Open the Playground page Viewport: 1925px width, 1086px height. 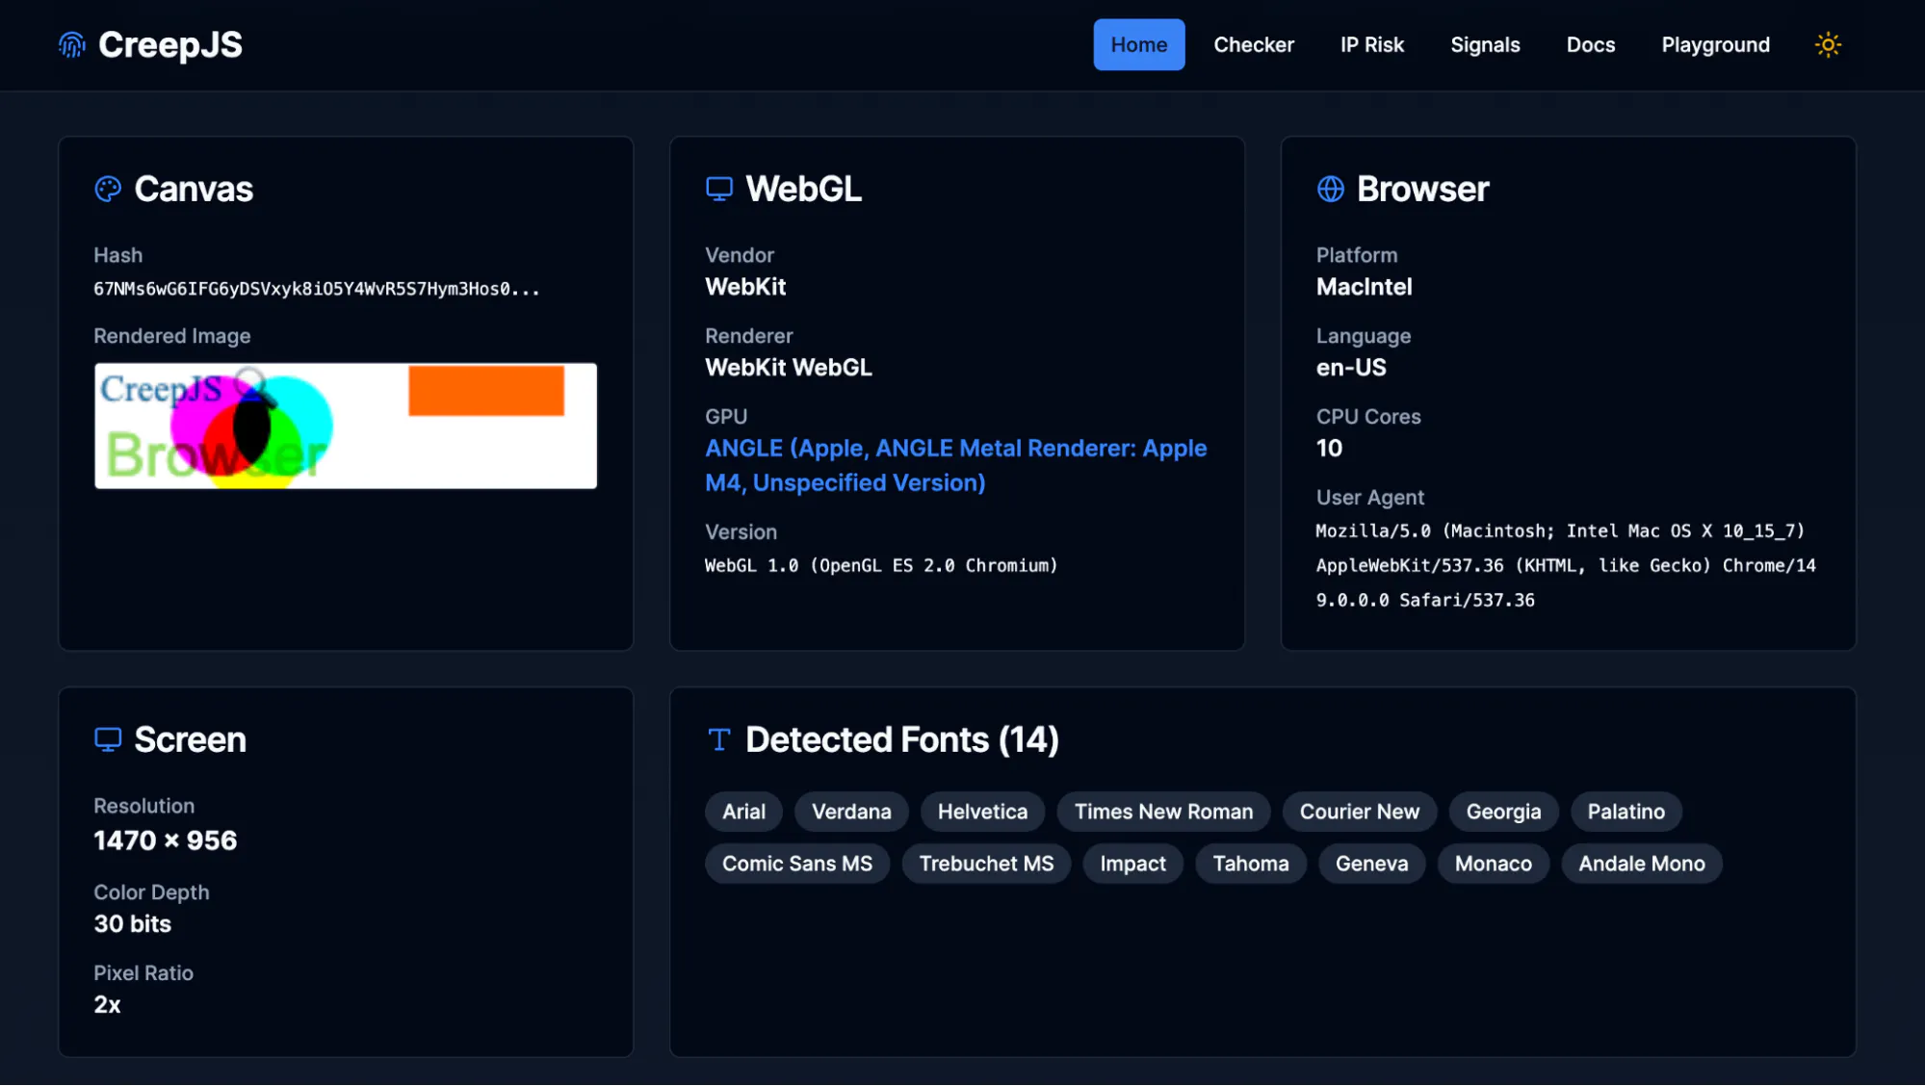[x=1716, y=44]
